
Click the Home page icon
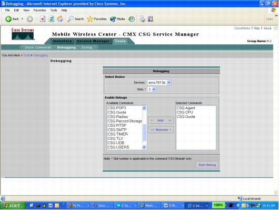tap(60, 19)
